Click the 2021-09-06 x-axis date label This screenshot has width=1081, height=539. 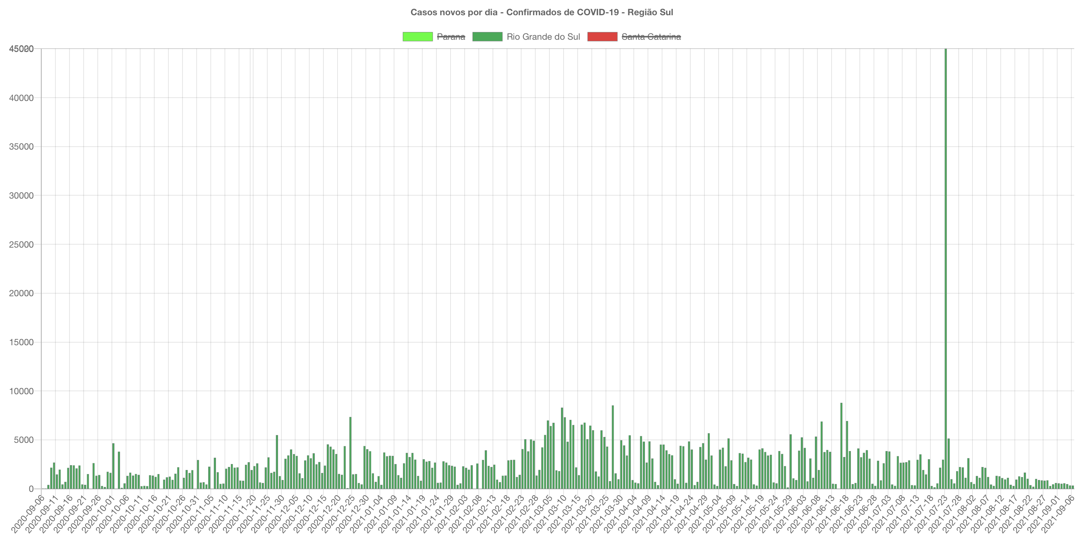coord(1058,513)
